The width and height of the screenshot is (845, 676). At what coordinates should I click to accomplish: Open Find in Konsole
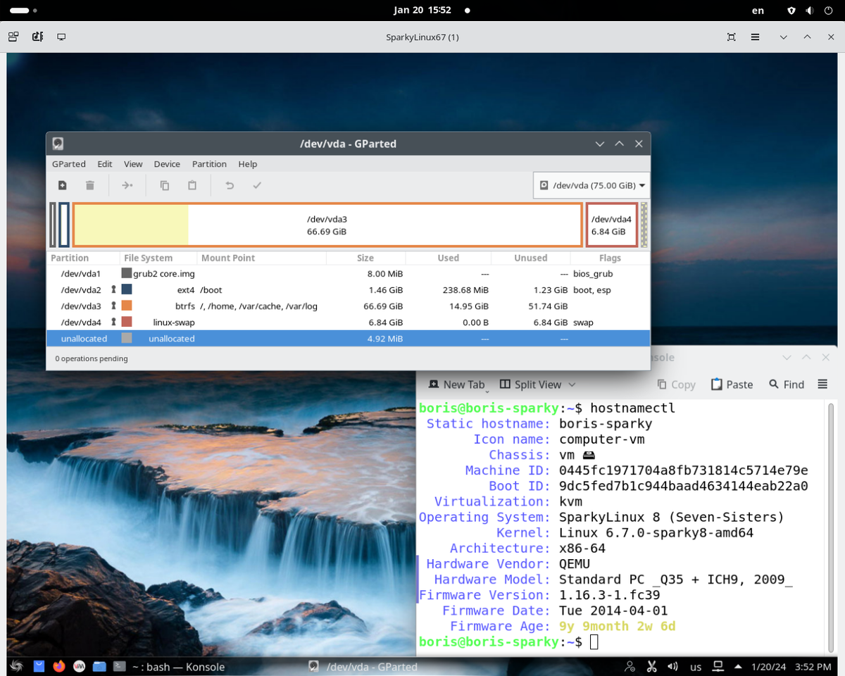coord(786,384)
